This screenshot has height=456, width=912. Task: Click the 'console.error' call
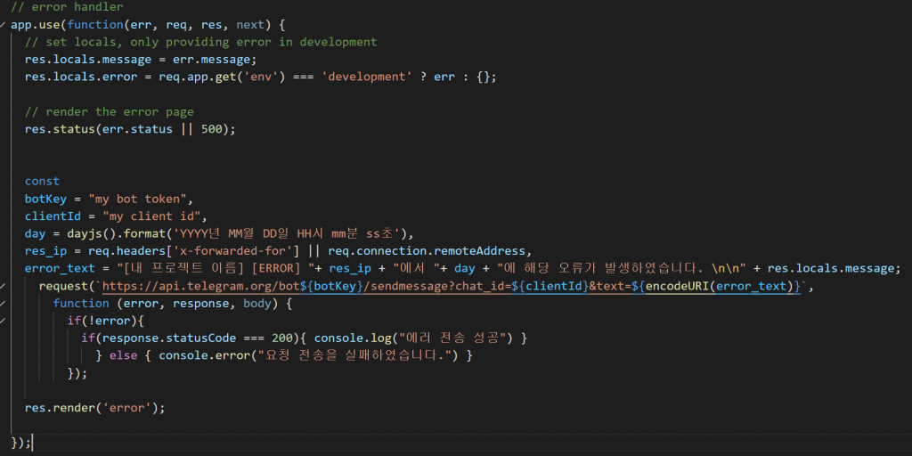(x=205, y=355)
